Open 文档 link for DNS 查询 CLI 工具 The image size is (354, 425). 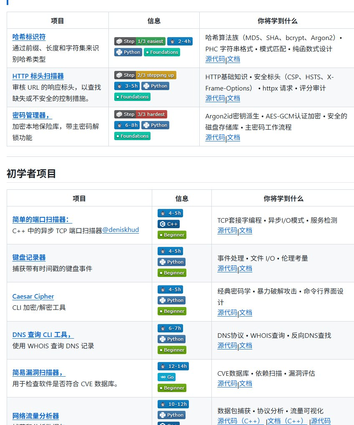(x=246, y=346)
